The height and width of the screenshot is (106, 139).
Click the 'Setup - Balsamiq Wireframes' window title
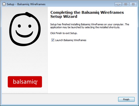(x=26, y=4)
